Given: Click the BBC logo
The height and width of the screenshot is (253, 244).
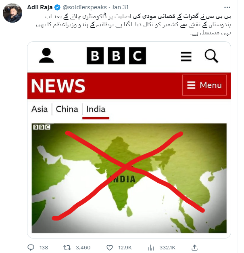Looking at the screenshot, I should (x=115, y=56).
